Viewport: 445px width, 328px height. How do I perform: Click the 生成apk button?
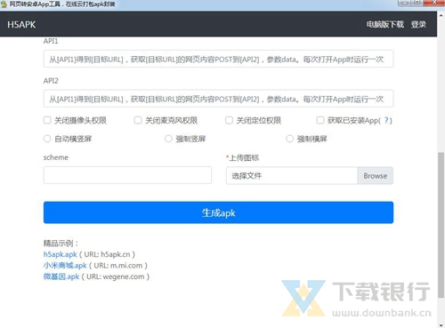coord(218,212)
